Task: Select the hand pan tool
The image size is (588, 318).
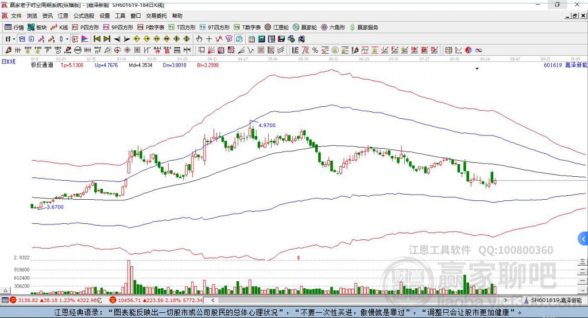Action: tap(199, 39)
